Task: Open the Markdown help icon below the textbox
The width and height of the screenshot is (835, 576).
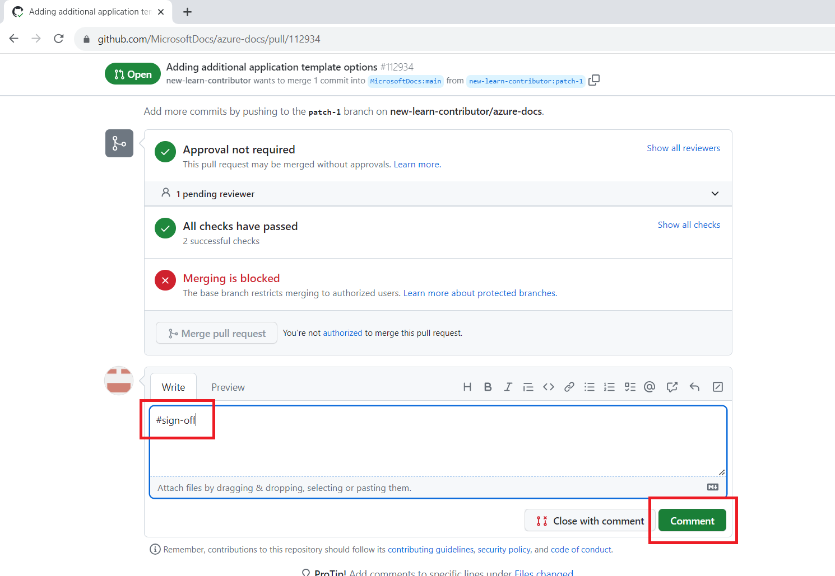Action: pos(712,486)
